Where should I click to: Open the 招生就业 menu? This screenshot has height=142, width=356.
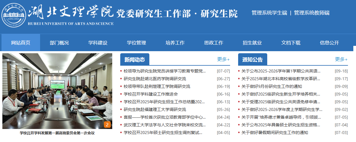click(252, 43)
